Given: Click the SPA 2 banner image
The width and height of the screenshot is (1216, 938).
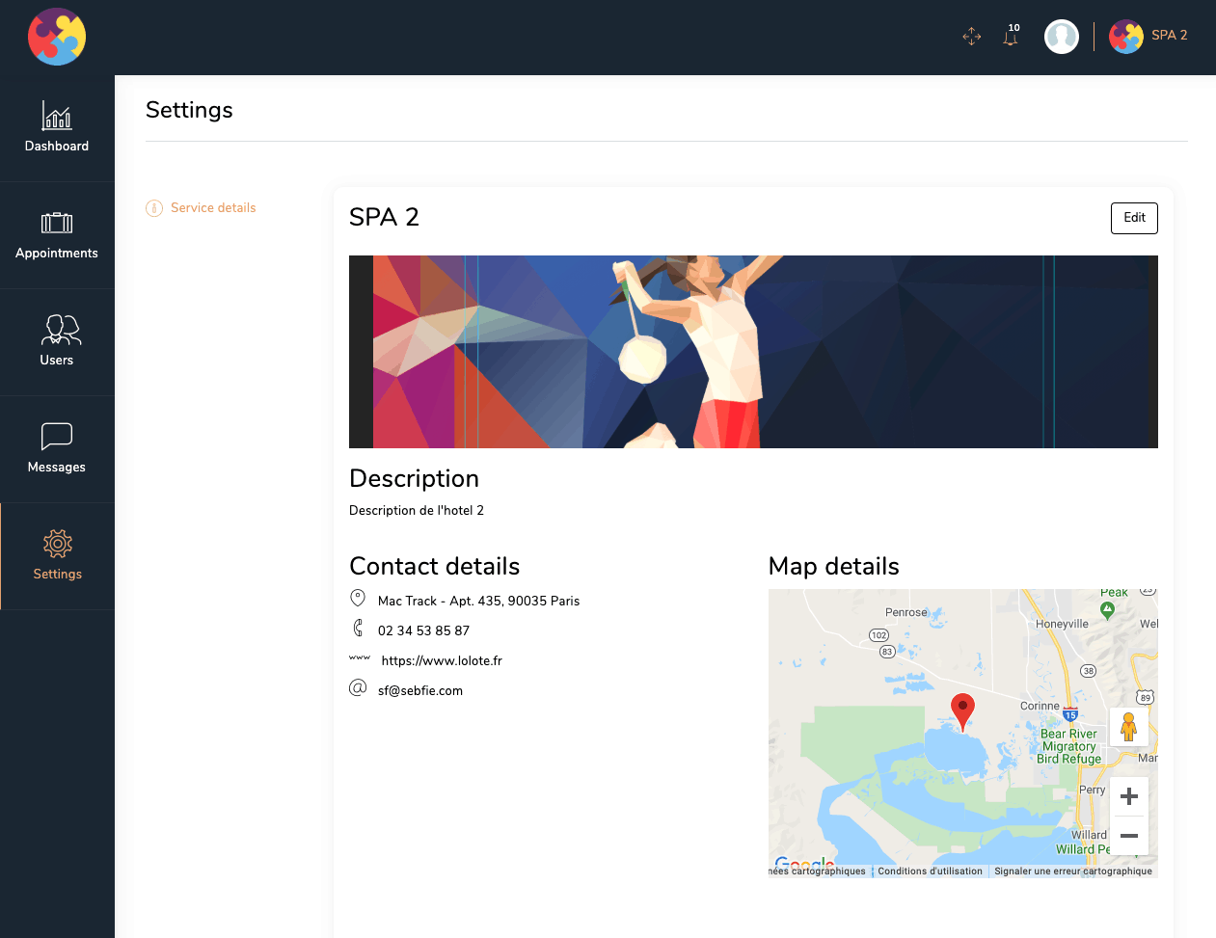Looking at the screenshot, I should point(753,352).
